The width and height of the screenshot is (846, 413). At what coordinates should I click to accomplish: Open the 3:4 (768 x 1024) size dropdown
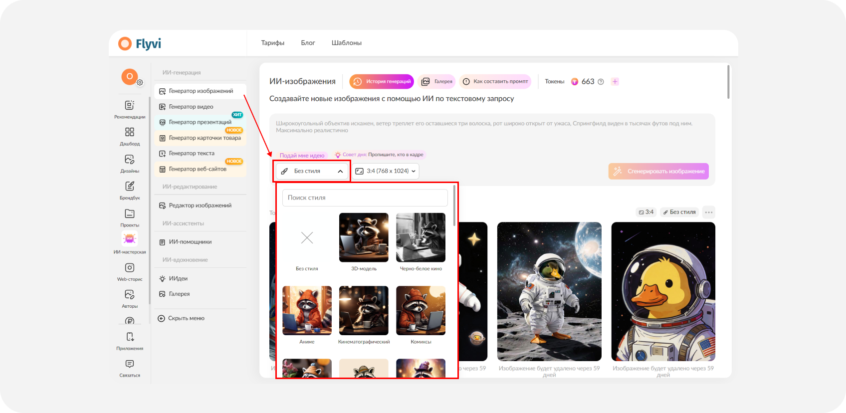coord(385,171)
